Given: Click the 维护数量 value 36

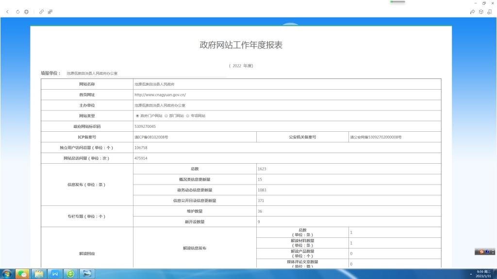Looking at the screenshot, I should pos(260,211).
